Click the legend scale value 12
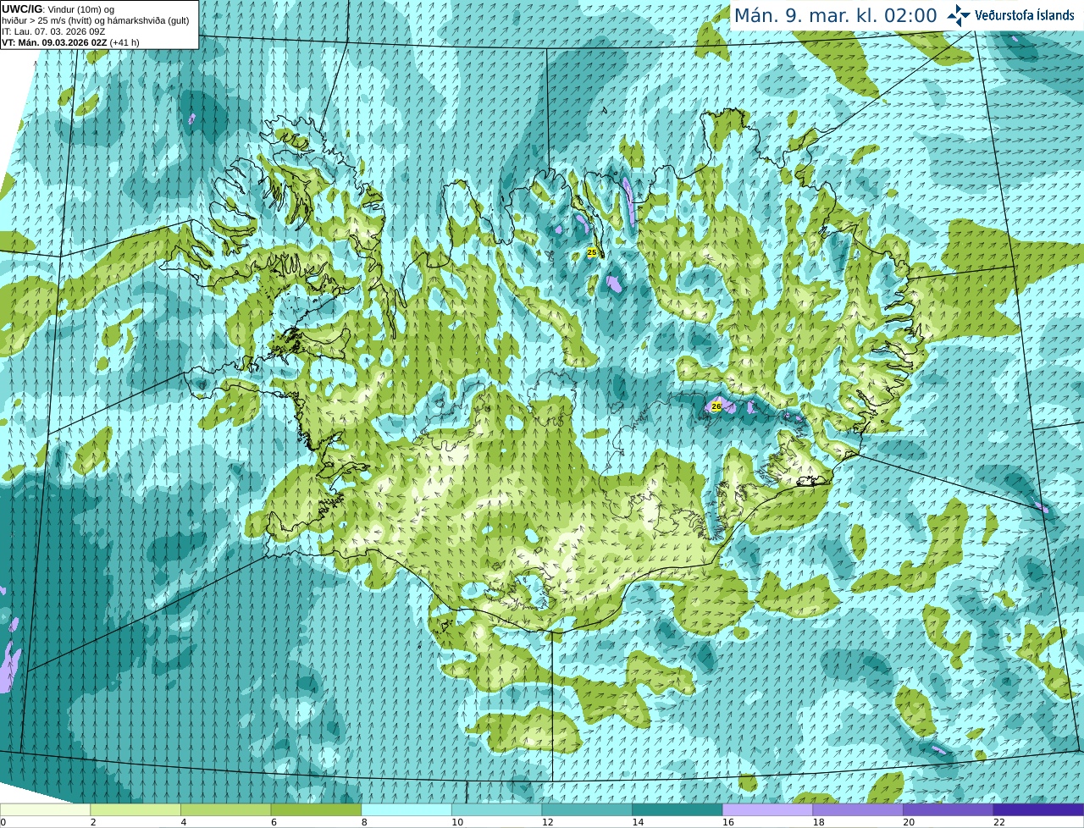 tap(547, 822)
